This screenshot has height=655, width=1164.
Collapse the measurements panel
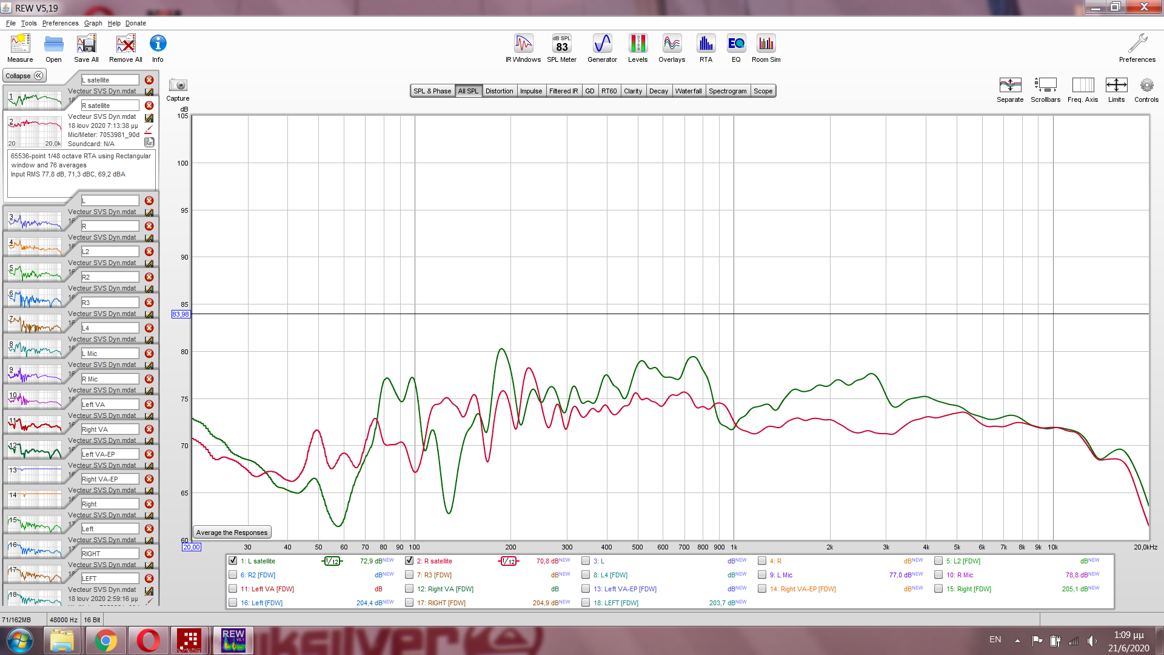tap(24, 76)
